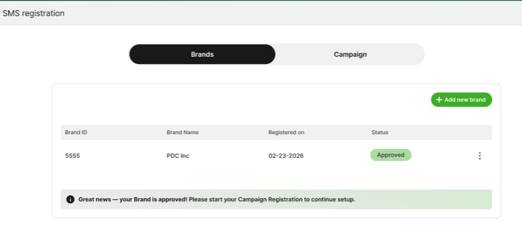The height and width of the screenshot is (246, 522).
Task: Click the plus icon on Add new brand
Action: click(439, 99)
